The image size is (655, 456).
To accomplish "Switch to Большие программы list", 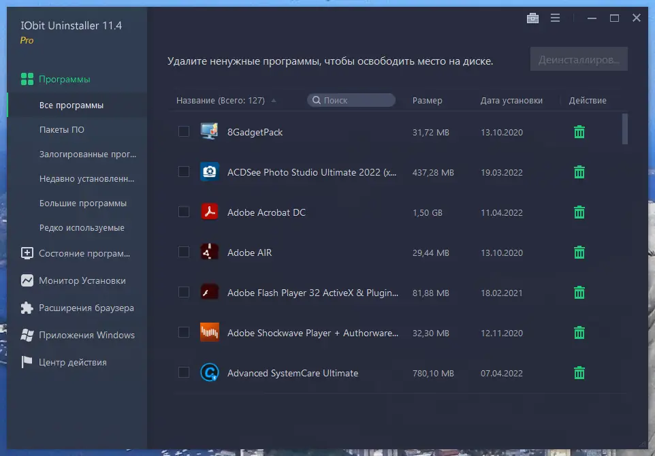I will pos(82,203).
